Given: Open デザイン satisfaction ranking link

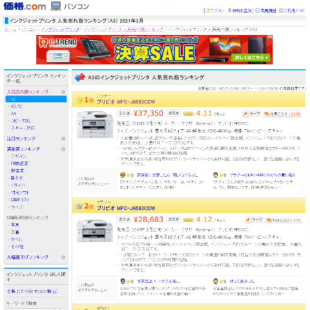Looking at the screenshot, I should point(19,156).
